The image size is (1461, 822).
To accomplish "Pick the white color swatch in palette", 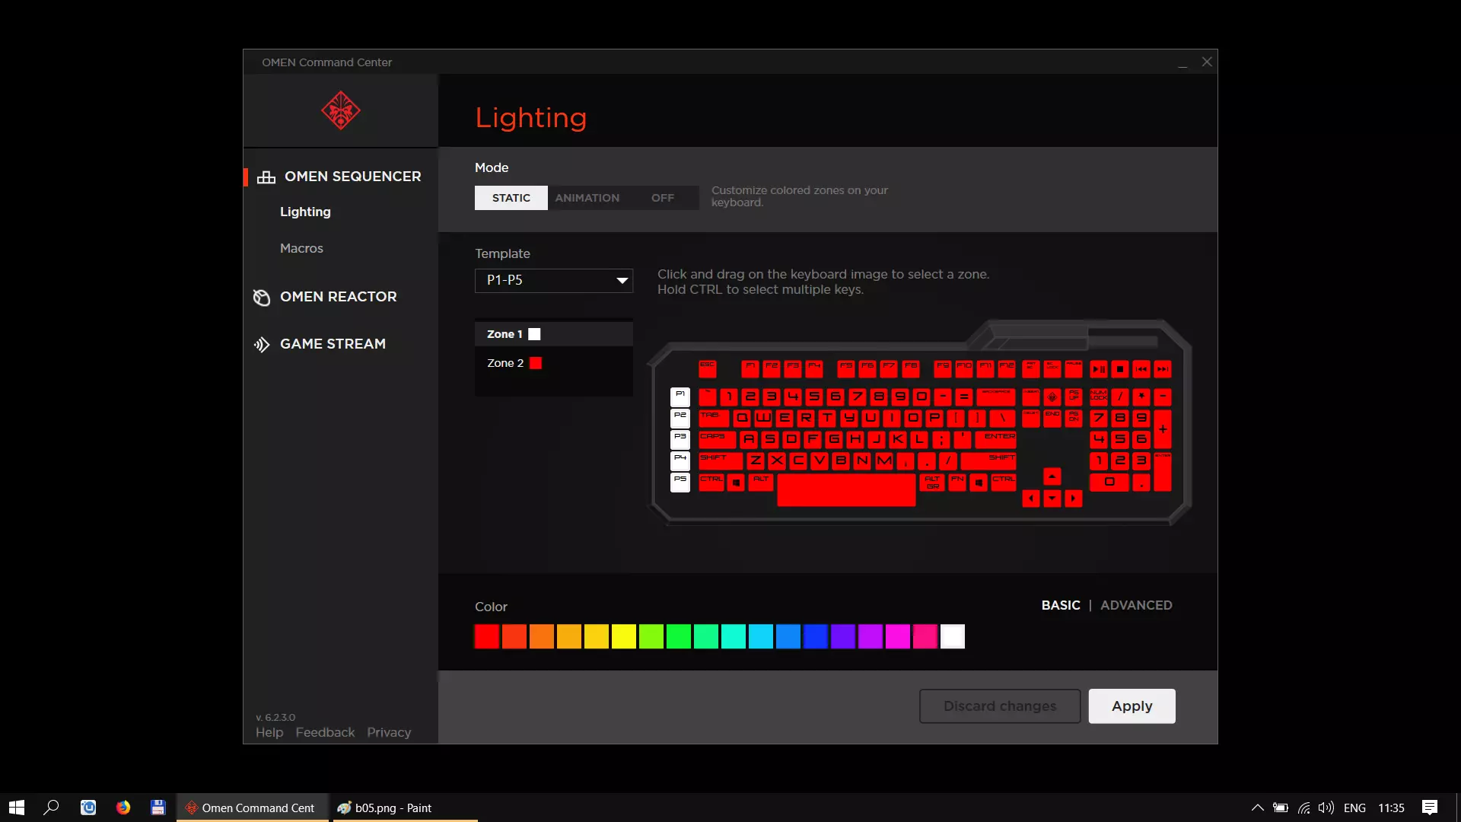I will point(953,636).
